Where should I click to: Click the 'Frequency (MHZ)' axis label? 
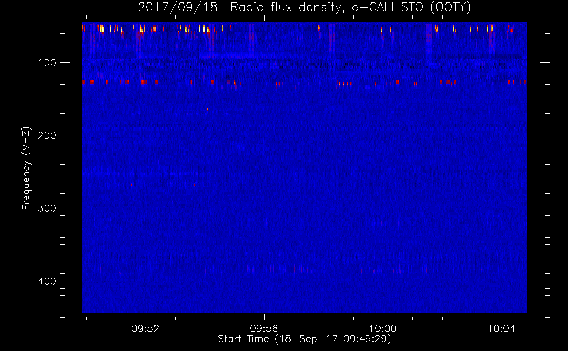(x=26, y=168)
